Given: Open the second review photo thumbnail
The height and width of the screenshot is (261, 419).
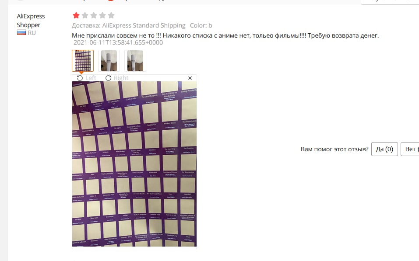Looking at the screenshot, I should (109, 61).
